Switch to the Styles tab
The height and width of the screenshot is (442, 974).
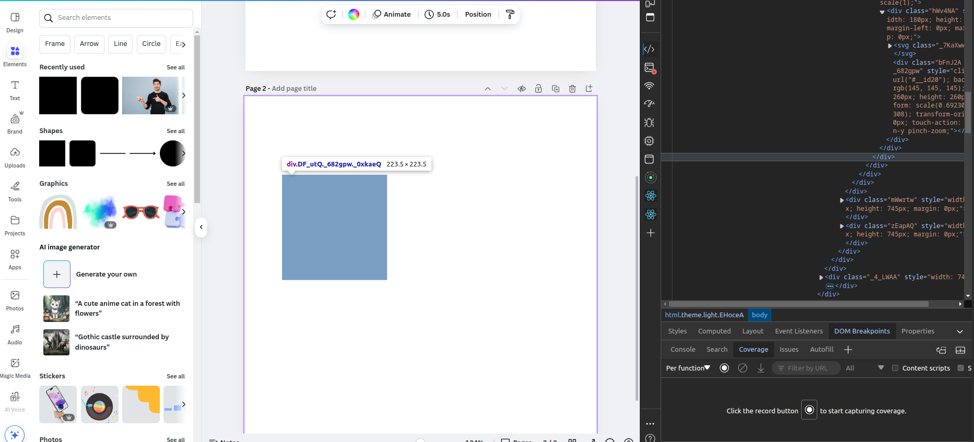(x=677, y=331)
